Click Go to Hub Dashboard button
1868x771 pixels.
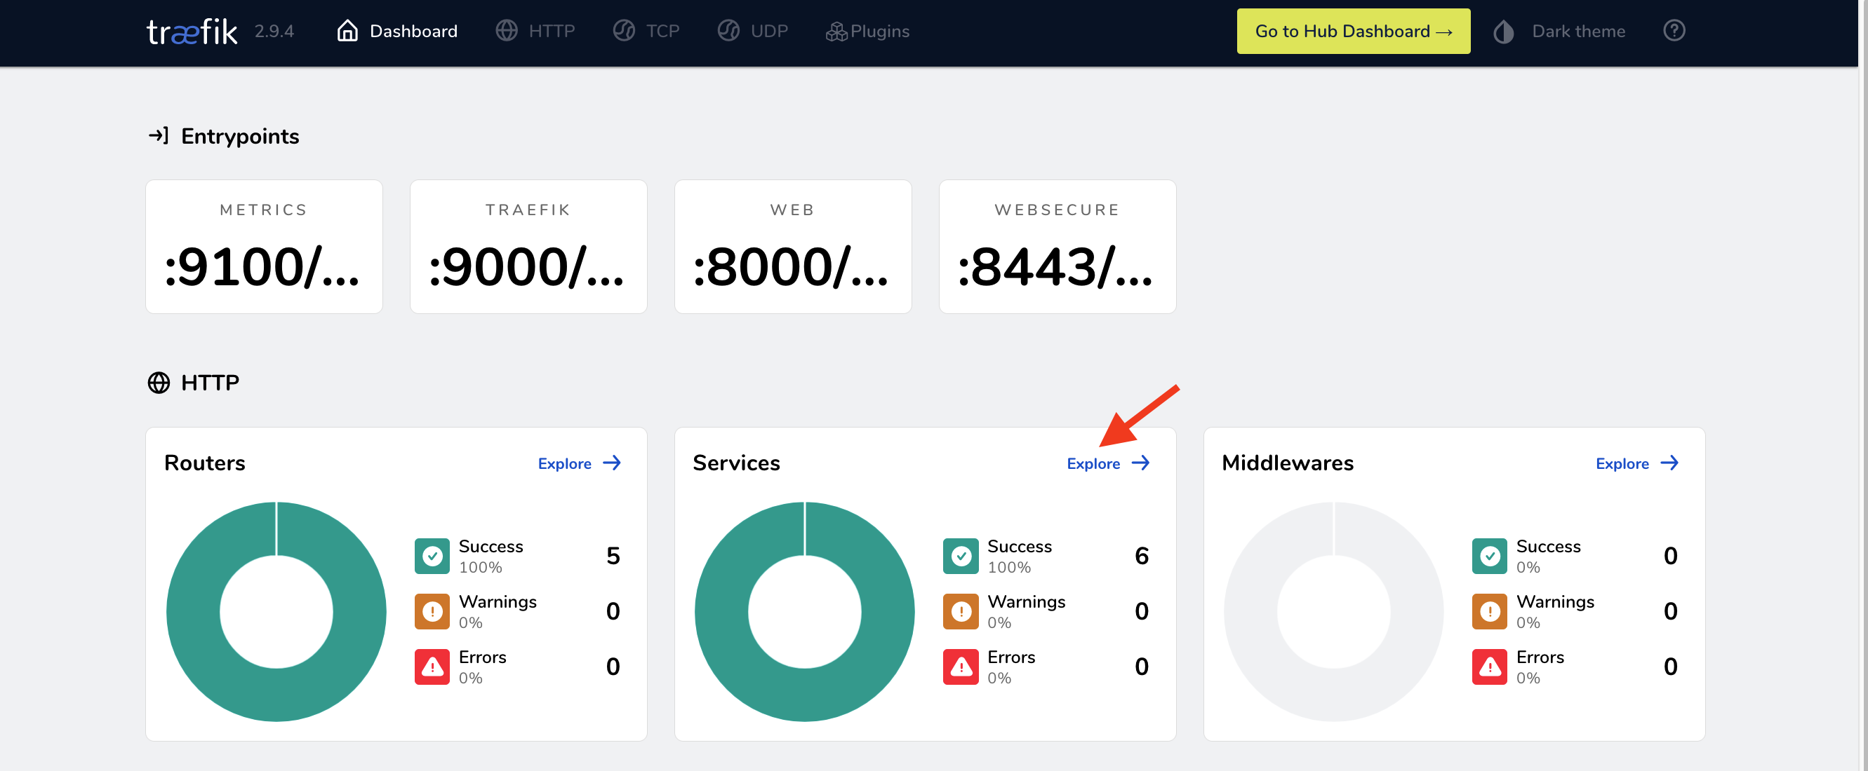[1352, 30]
